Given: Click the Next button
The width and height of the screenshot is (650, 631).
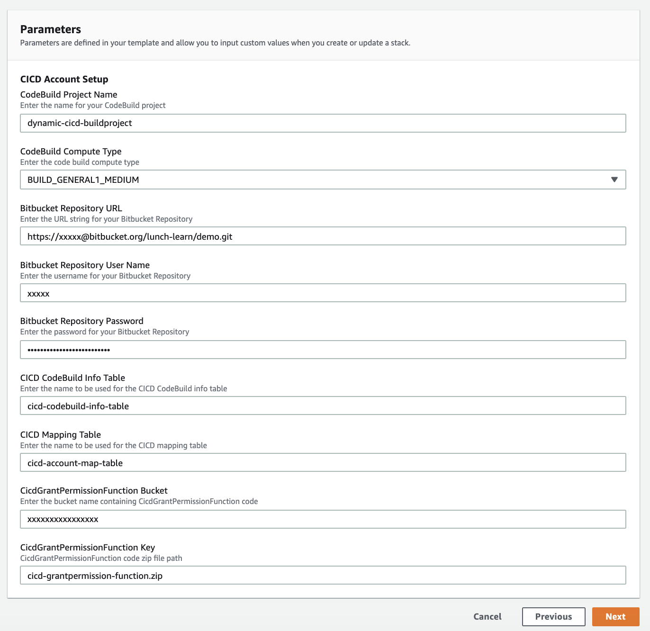Looking at the screenshot, I should point(615,616).
